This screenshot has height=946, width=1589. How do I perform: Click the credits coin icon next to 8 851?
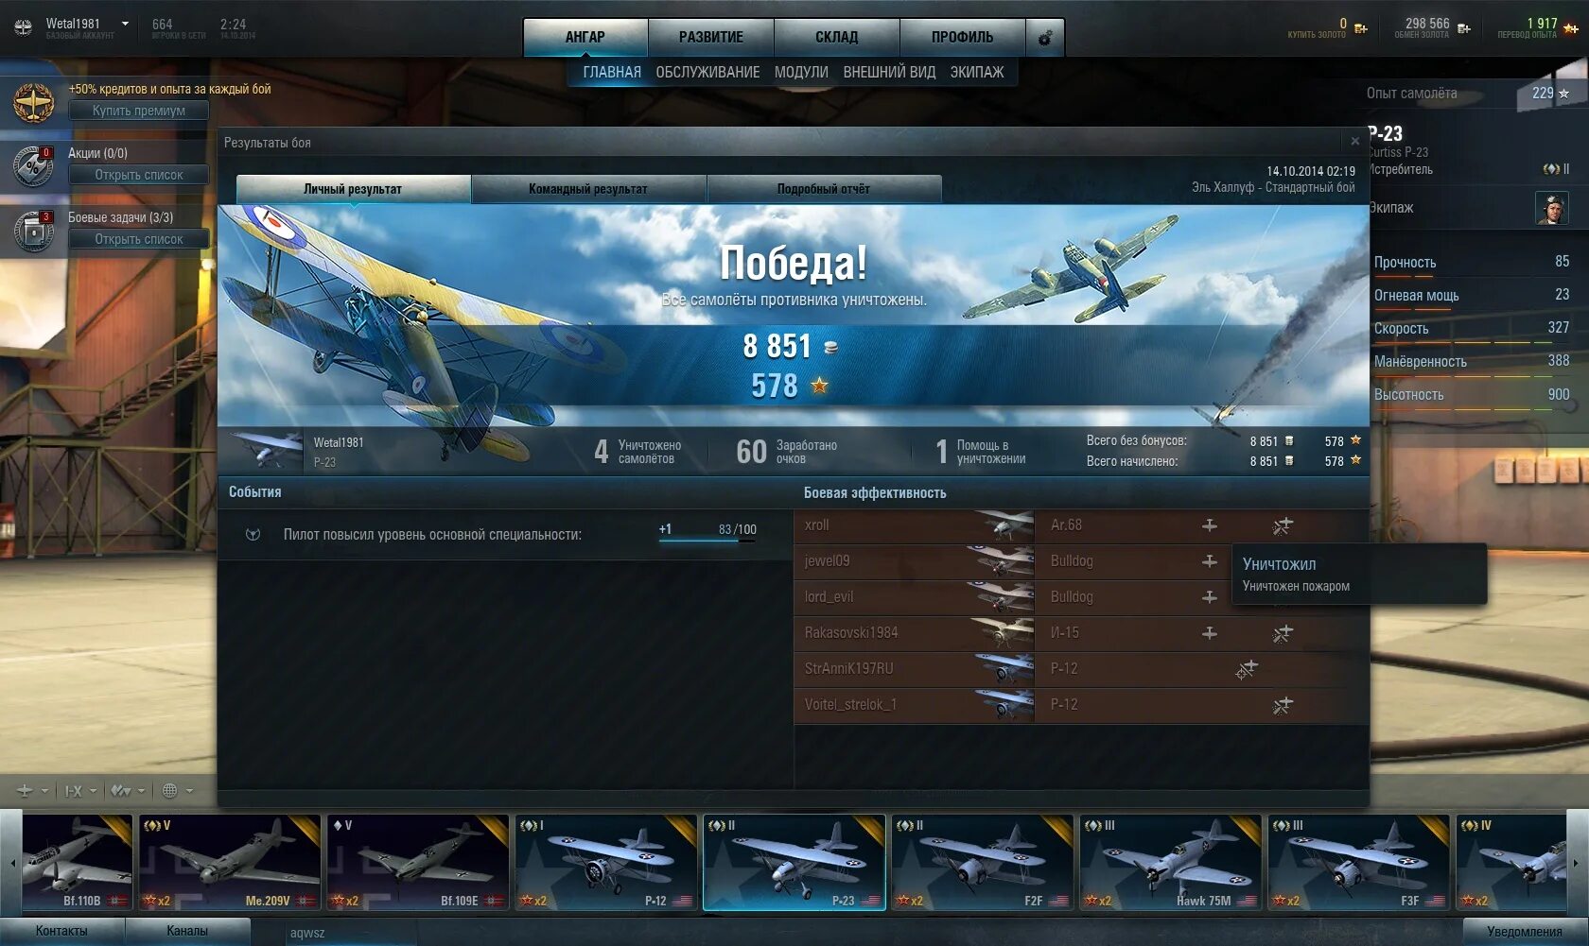[830, 347]
